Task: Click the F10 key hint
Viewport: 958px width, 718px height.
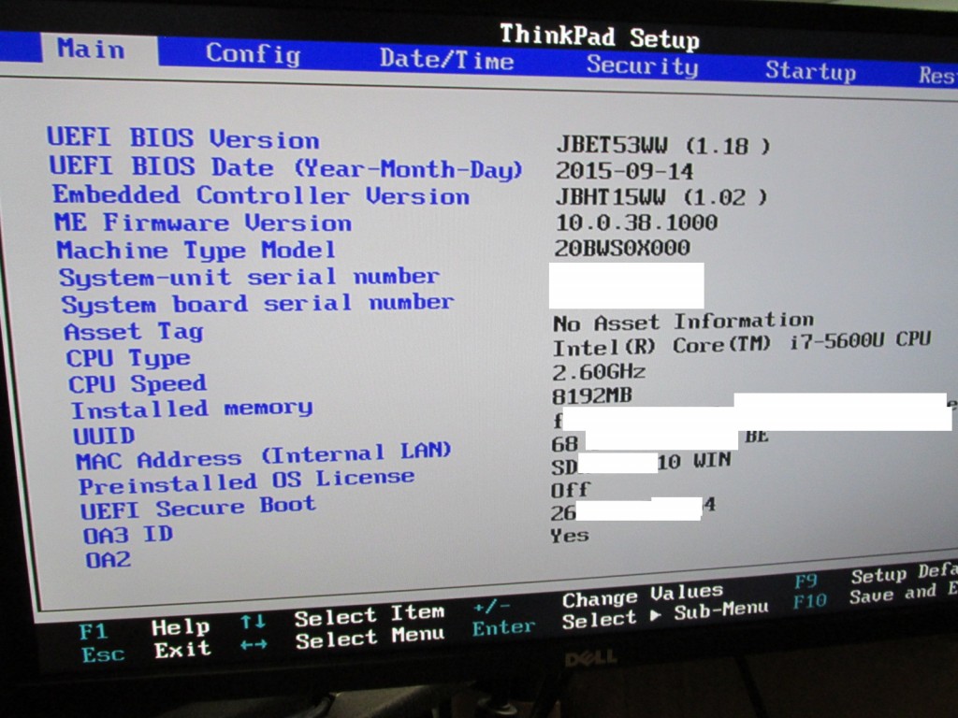Action: click(x=810, y=602)
